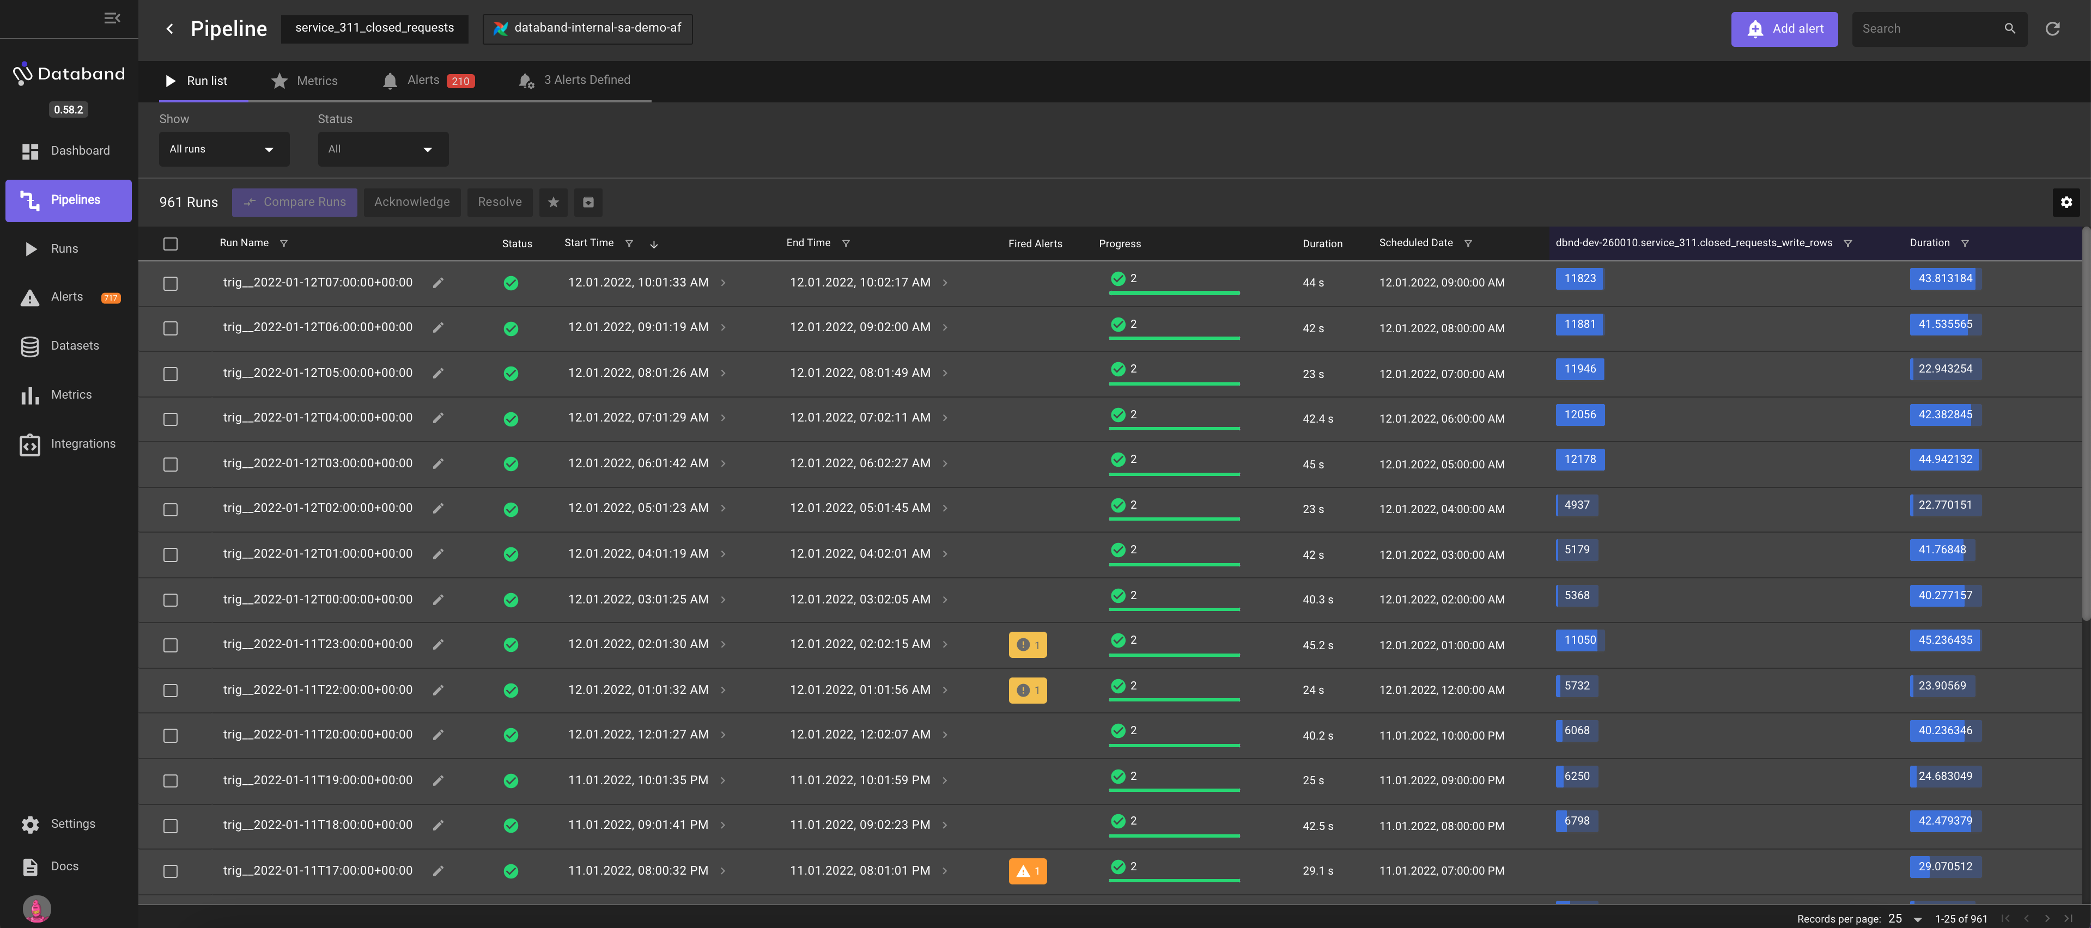Screen dimensions: 2091x928
Task: Open Datasets in the sidebar
Action: 74,346
